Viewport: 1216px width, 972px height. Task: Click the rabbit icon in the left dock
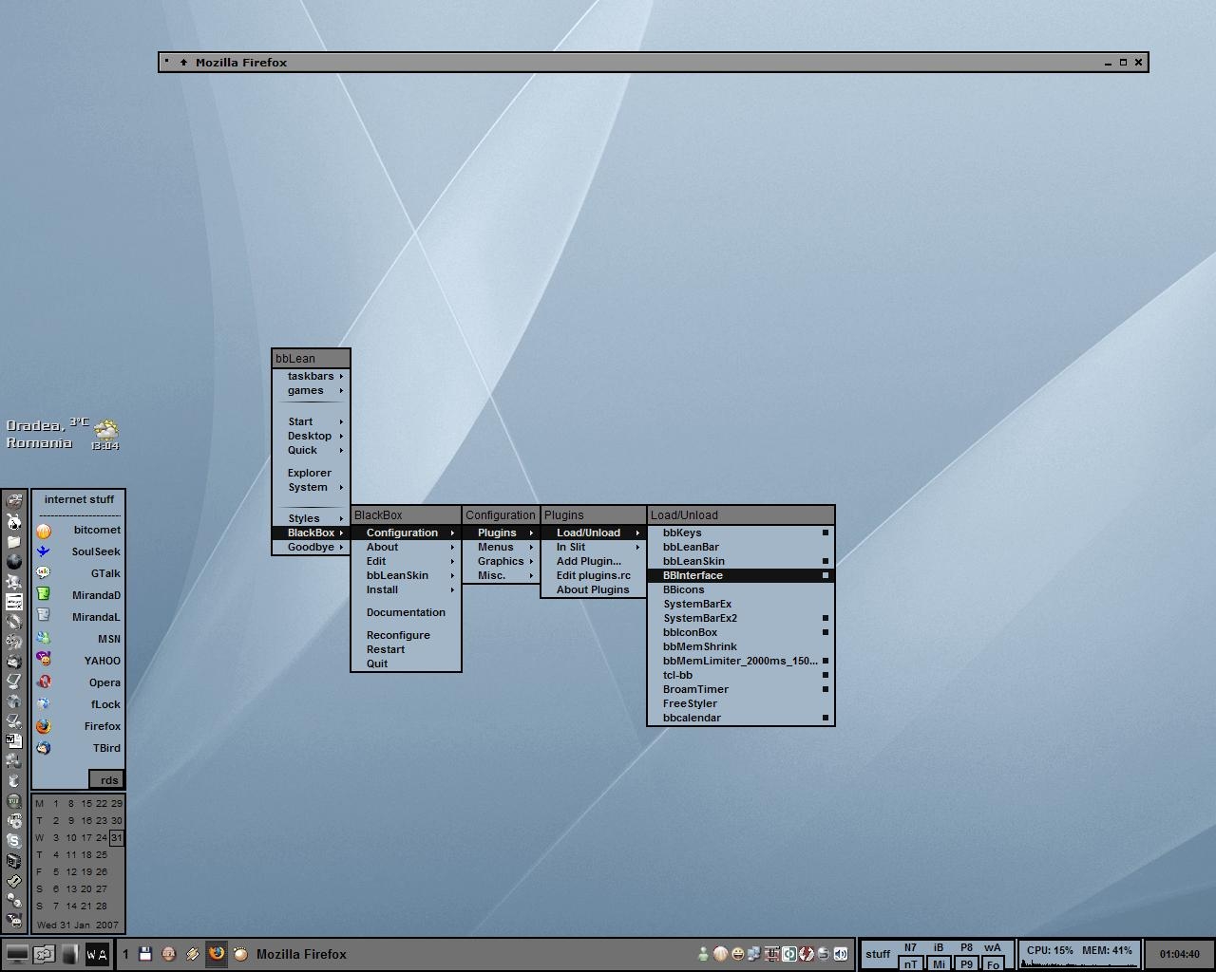pos(13,522)
